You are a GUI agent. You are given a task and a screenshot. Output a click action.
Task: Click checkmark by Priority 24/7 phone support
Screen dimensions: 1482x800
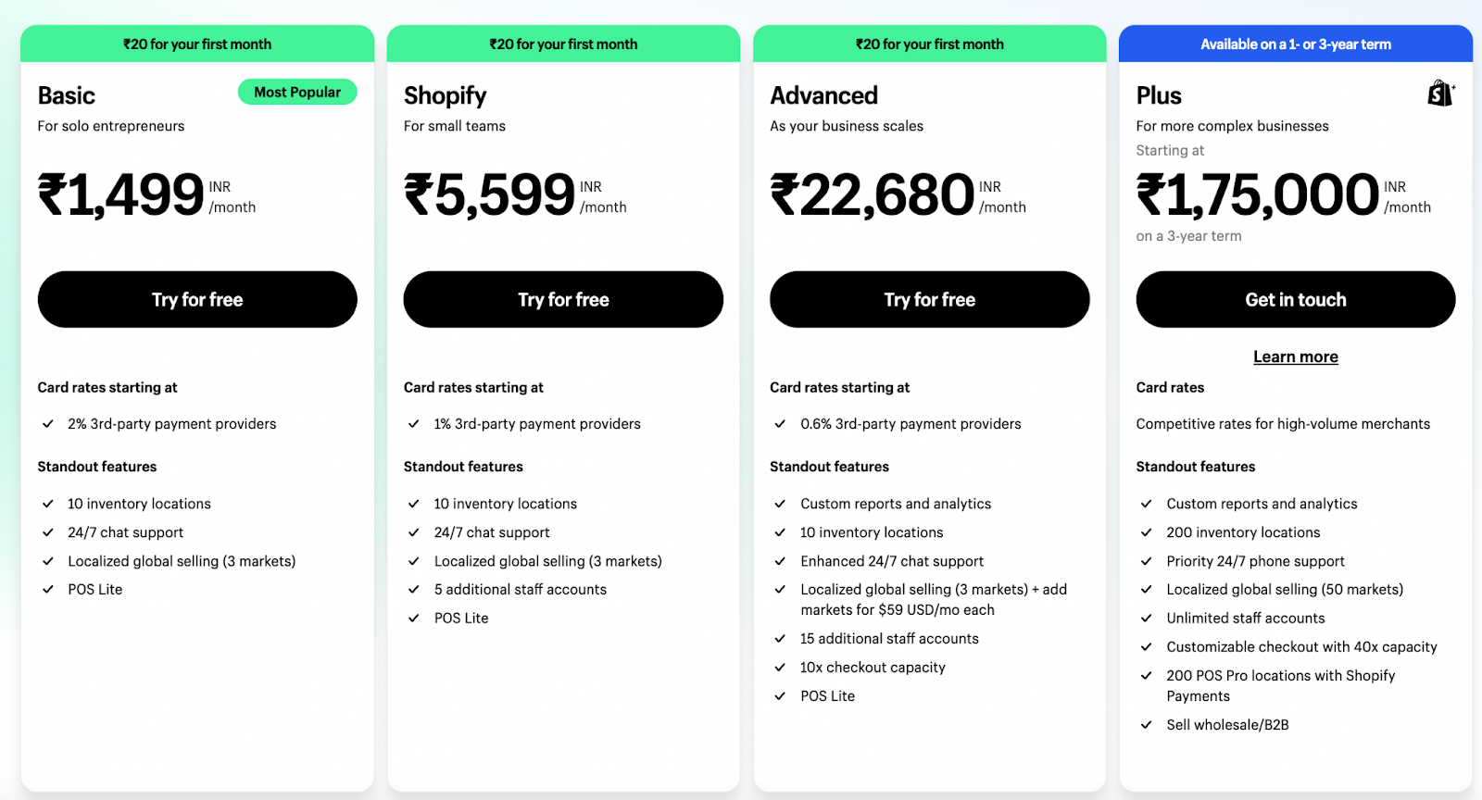(x=1147, y=561)
